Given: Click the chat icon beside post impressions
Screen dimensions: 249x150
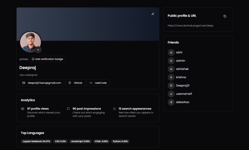Looking at the screenshot, I should click(x=68, y=109).
